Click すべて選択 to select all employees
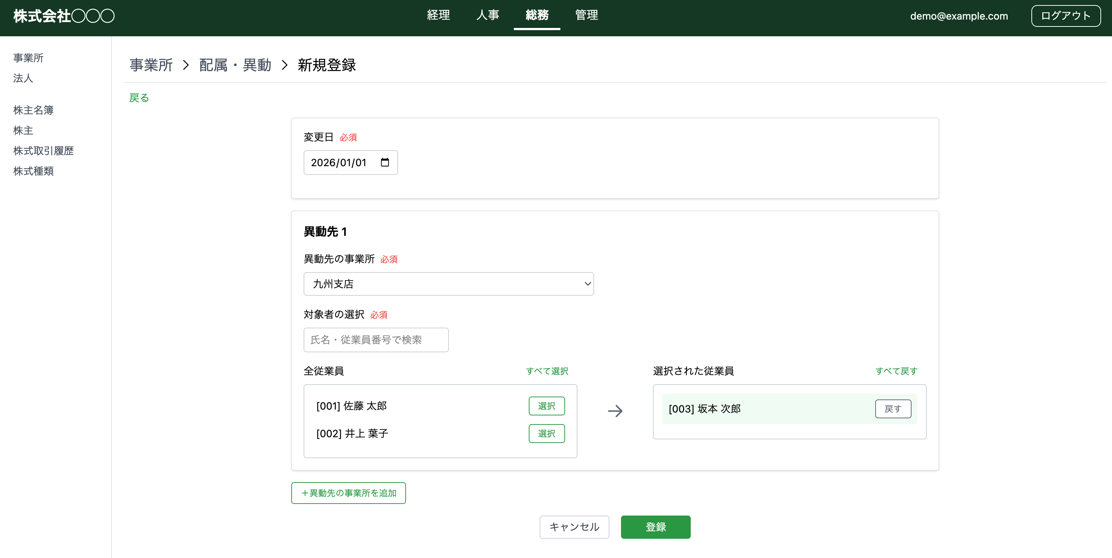Screen dimensions: 1112x558 click(547, 371)
